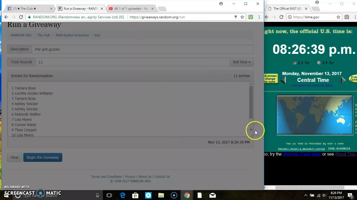The height and width of the screenshot is (200, 357).
Task: Click Cortana microphone icon in search box
Action: (x=97, y=195)
